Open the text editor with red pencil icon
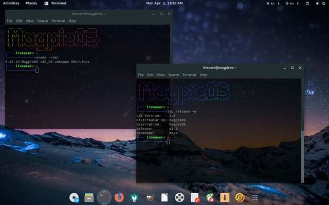This screenshot has height=205, width=329. click(195, 198)
